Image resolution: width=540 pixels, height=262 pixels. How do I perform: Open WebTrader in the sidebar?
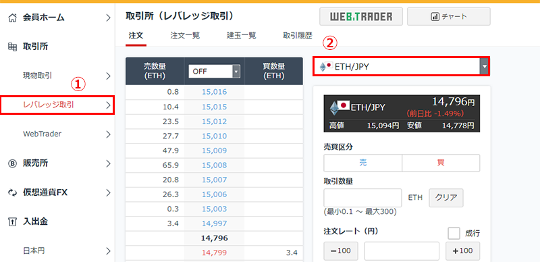42,134
